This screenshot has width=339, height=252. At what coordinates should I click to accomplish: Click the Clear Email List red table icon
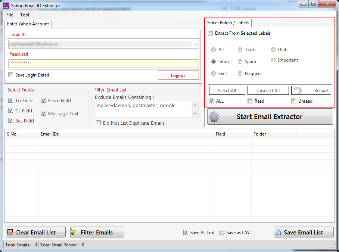tap(10, 232)
